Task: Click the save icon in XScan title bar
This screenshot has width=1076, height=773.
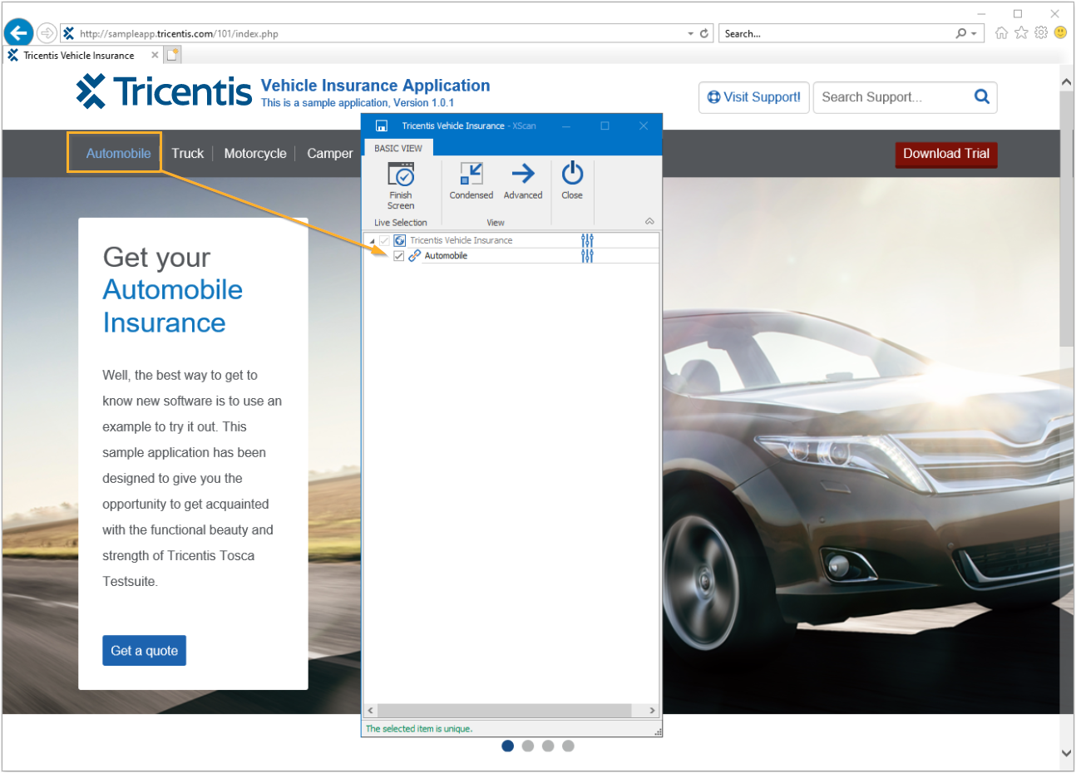Action: pyautogui.click(x=382, y=126)
